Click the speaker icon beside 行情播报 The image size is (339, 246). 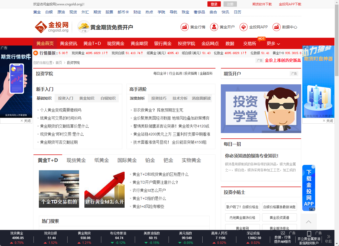click(x=36, y=53)
